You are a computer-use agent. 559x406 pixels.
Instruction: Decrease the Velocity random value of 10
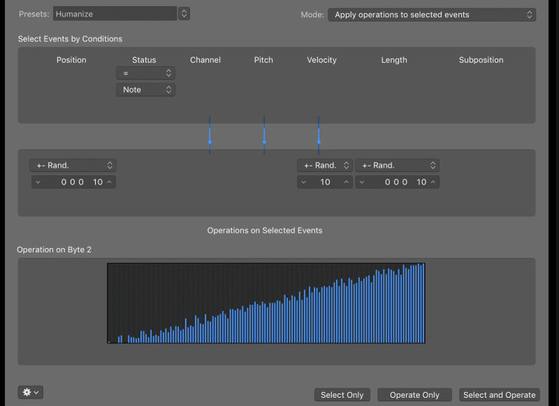point(303,182)
